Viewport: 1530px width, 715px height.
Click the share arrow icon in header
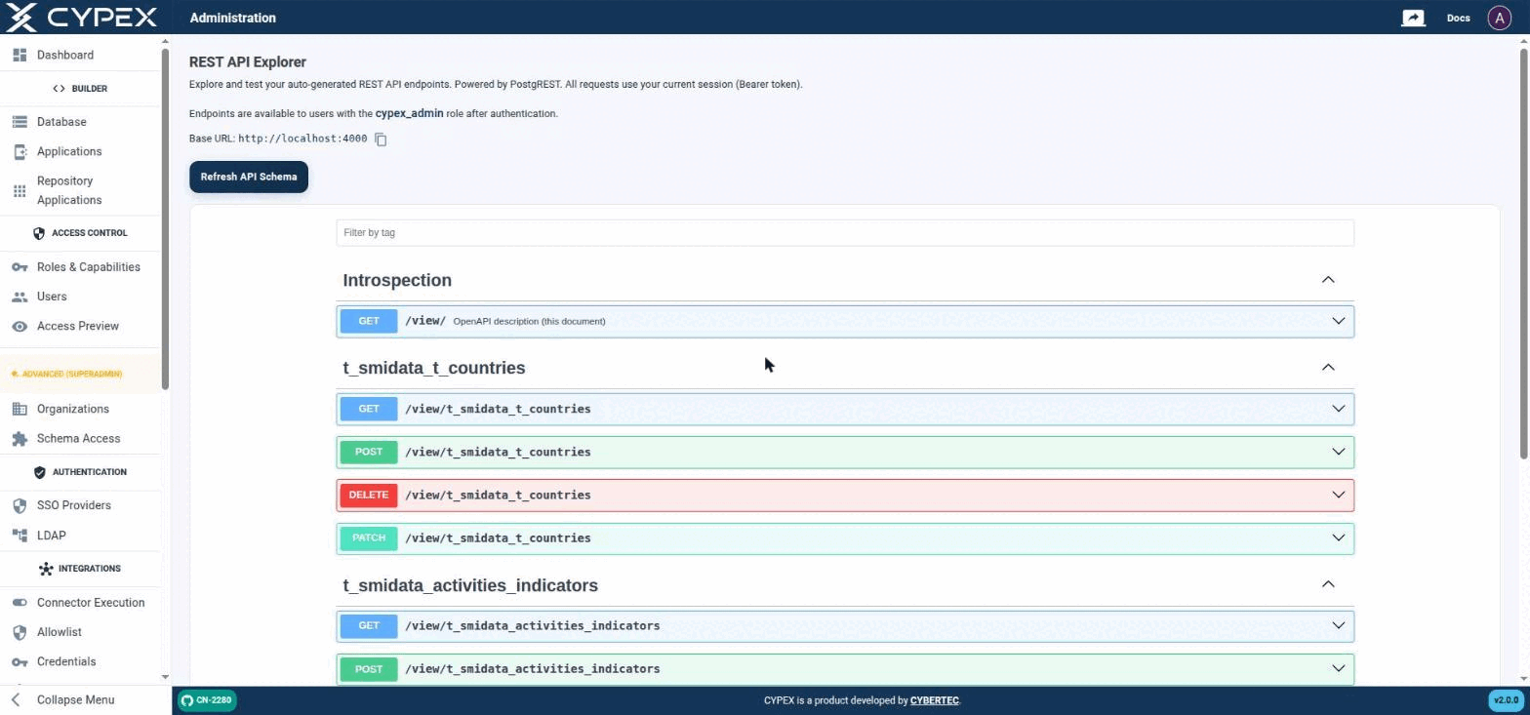(x=1413, y=18)
